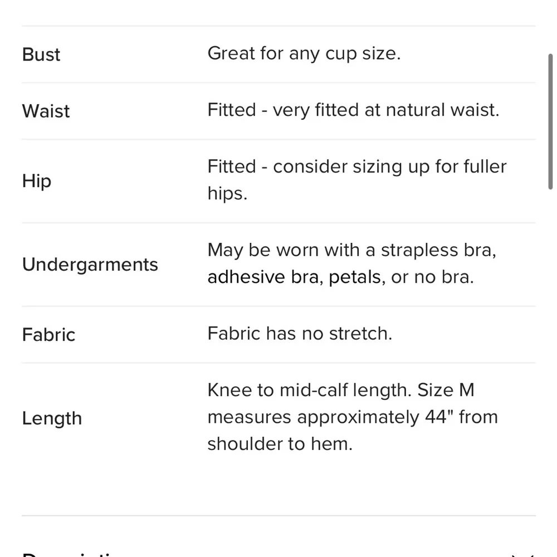Select the Length row label
Viewport: 557px width, 557px height.
click(52, 418)
